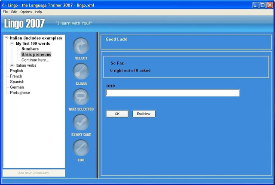This screenshot has height=185, width=275.
Task: Close the Lingo window
Action: (270, 5)
